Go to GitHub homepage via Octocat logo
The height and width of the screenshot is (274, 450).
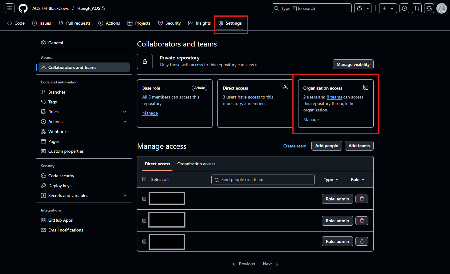pyautogui.click(x=23, y=8)
